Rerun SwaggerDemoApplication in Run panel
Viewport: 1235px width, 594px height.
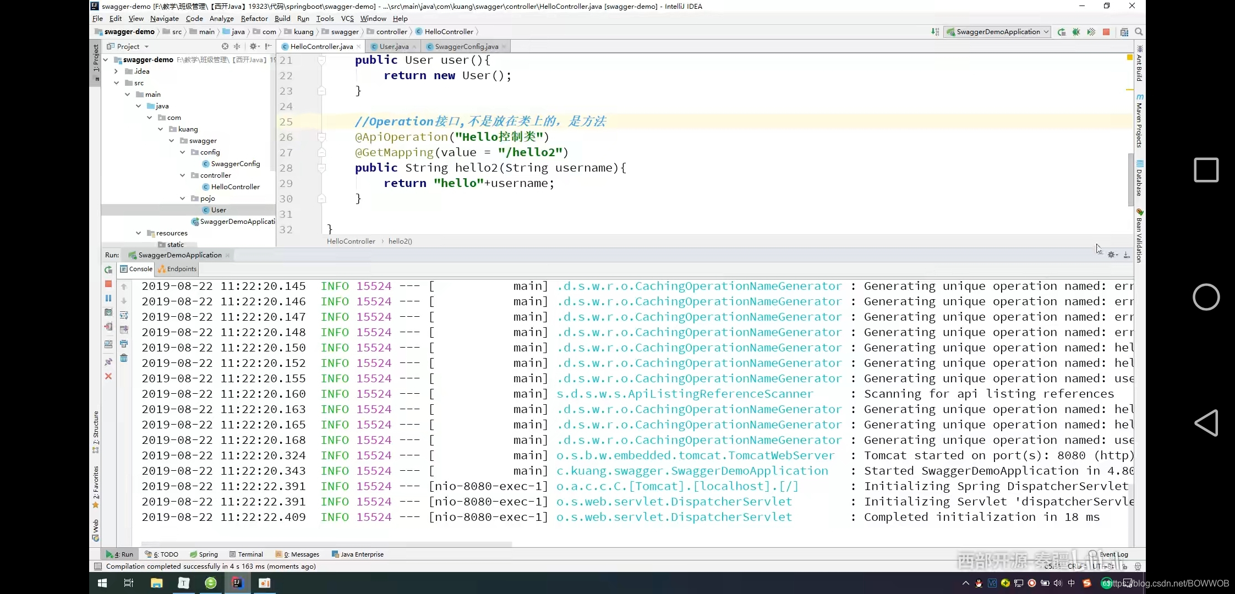point(108,269)
